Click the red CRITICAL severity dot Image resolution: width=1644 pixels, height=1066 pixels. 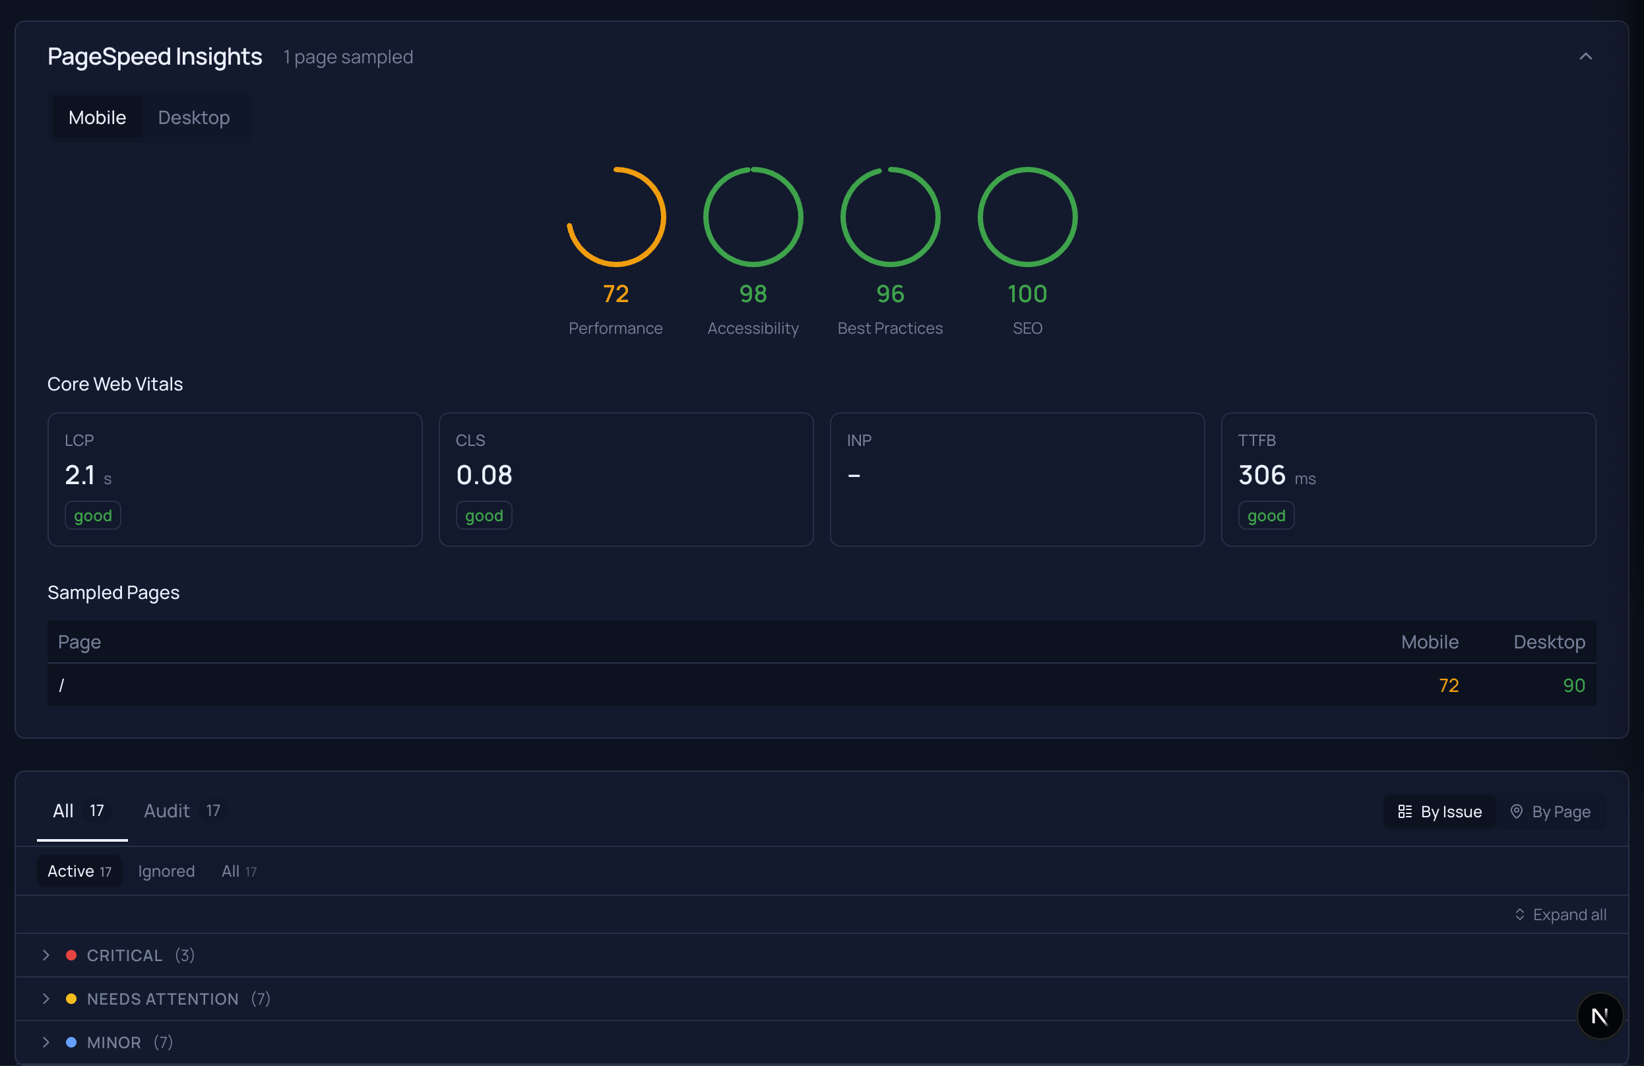click(72, 955)
